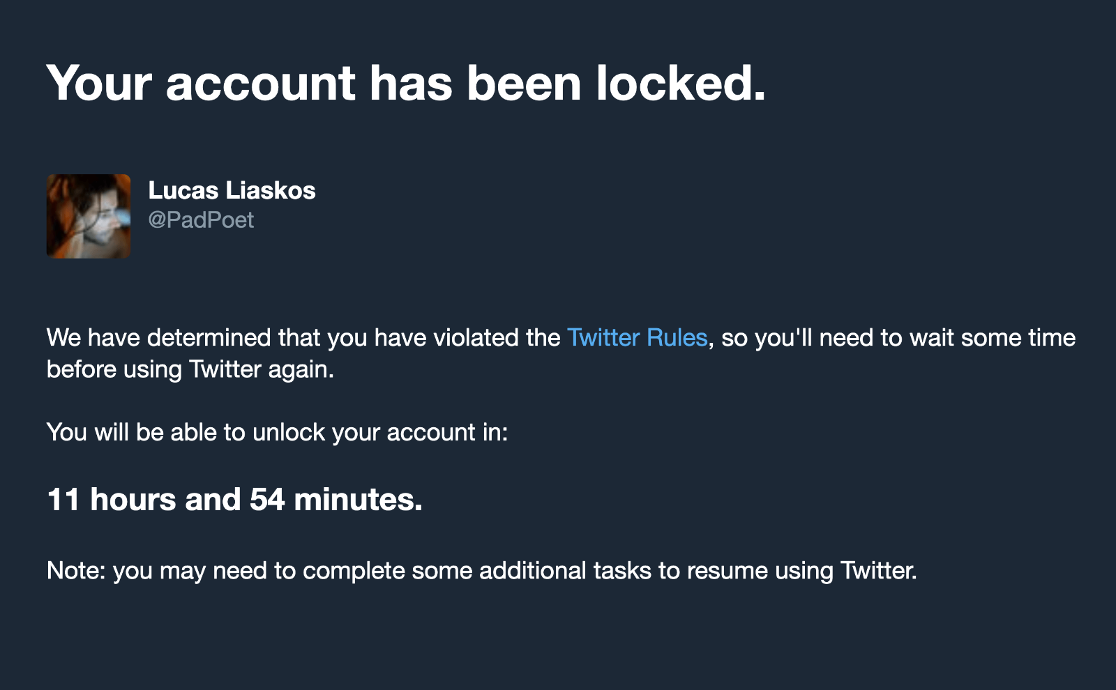Click the 'before using Twitter again.' text
This screenshot has height=690, width=1116.
click(x=190, y=369)
